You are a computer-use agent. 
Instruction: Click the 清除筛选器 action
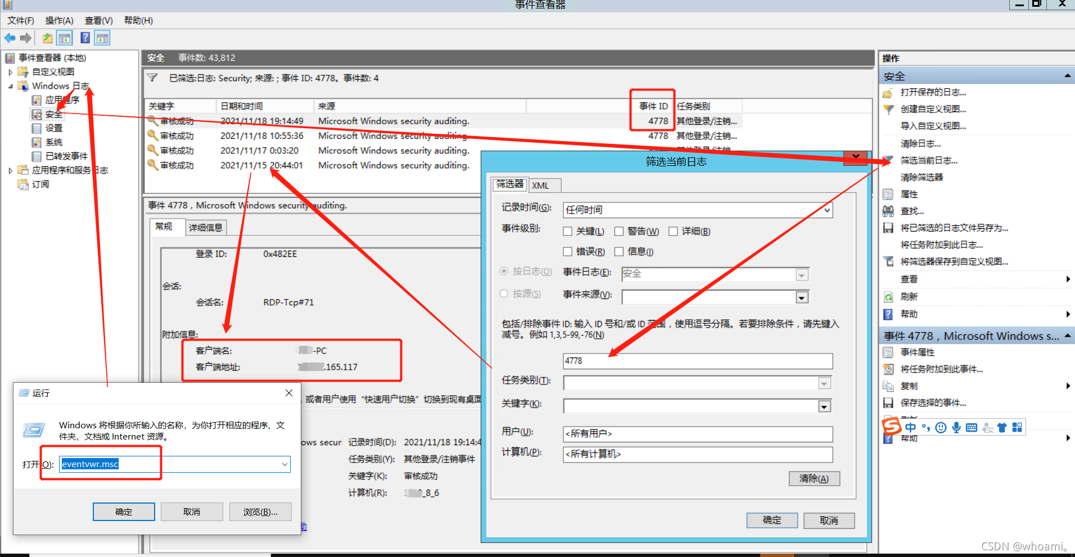[922, 178]
